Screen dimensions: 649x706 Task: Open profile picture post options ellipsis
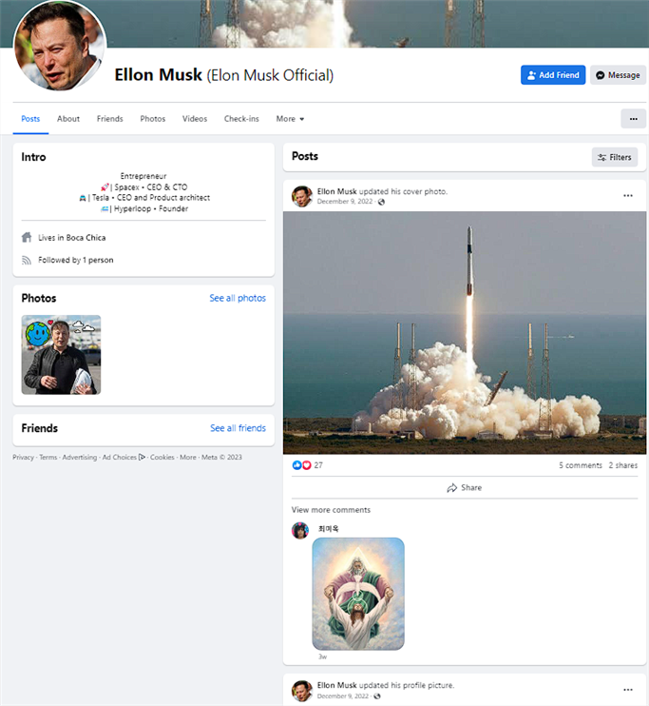click(628, 689)
